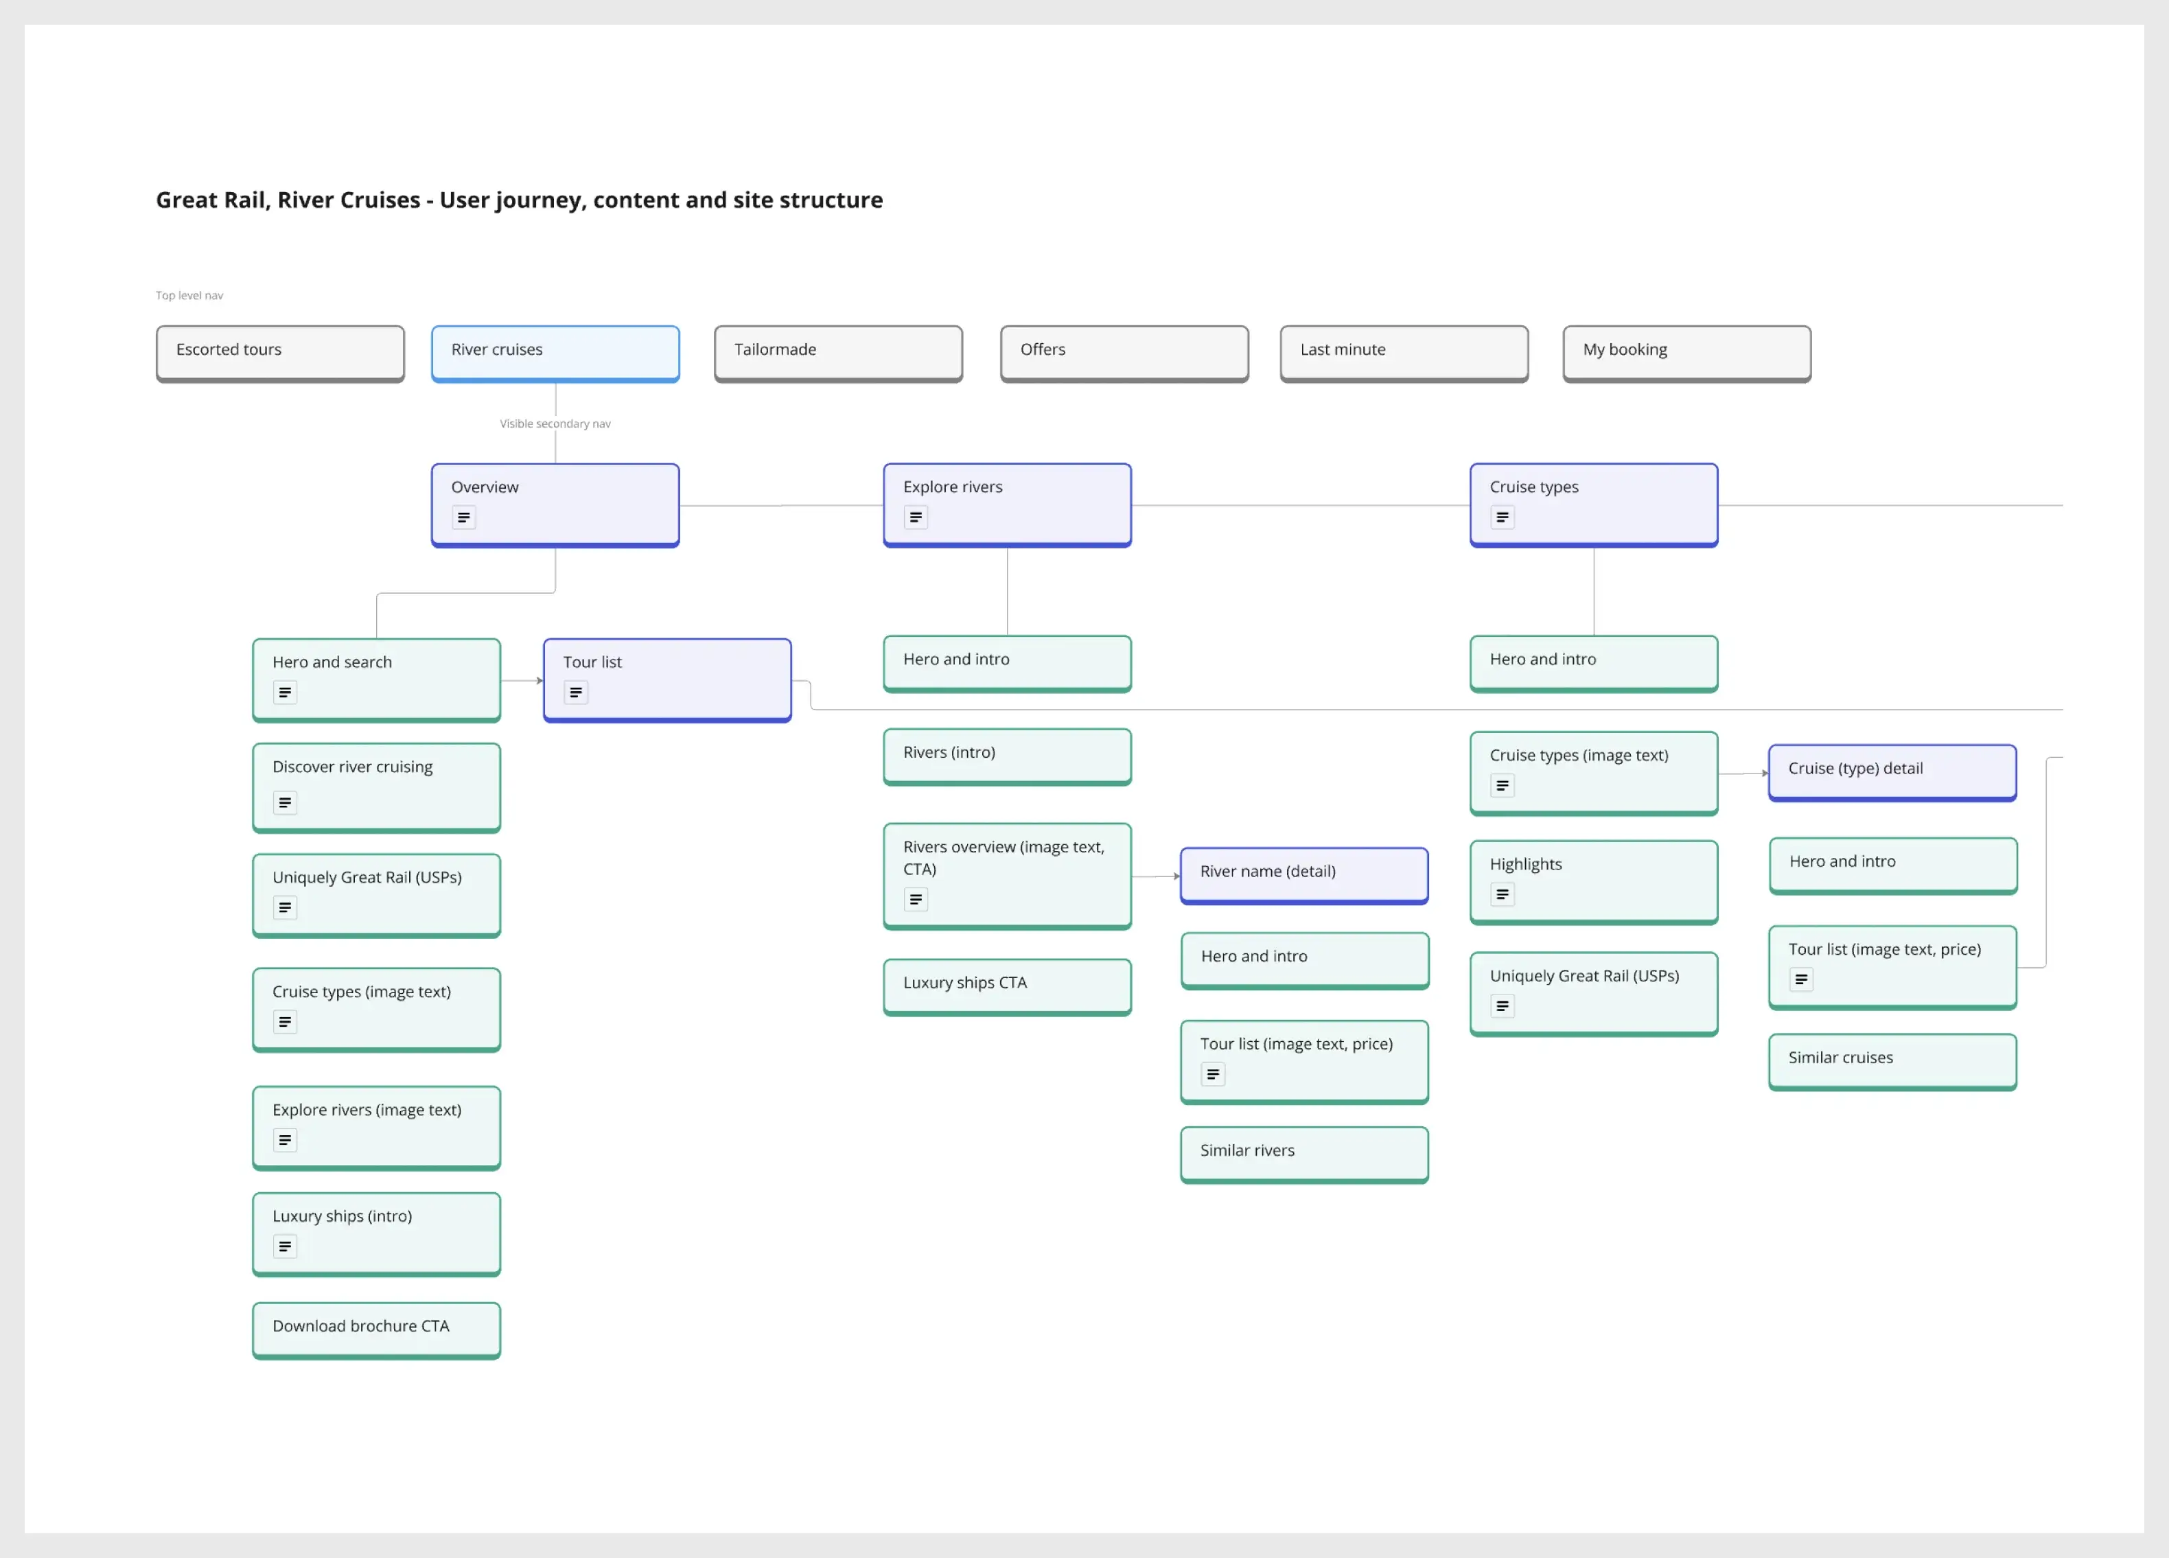Image resolution: width=2169 pixels, height=1558 pixels.
Task: Click the Offers nav card
Action: (x=1124, y=352)
